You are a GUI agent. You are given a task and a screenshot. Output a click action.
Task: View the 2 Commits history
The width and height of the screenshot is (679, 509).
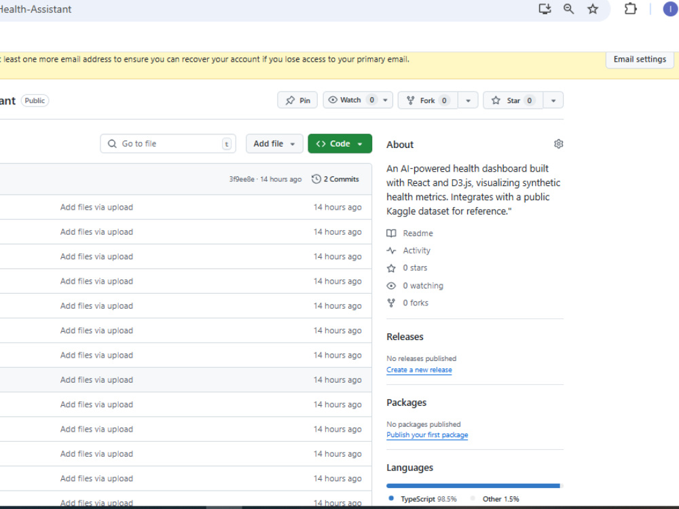click(x=335, y=179)
